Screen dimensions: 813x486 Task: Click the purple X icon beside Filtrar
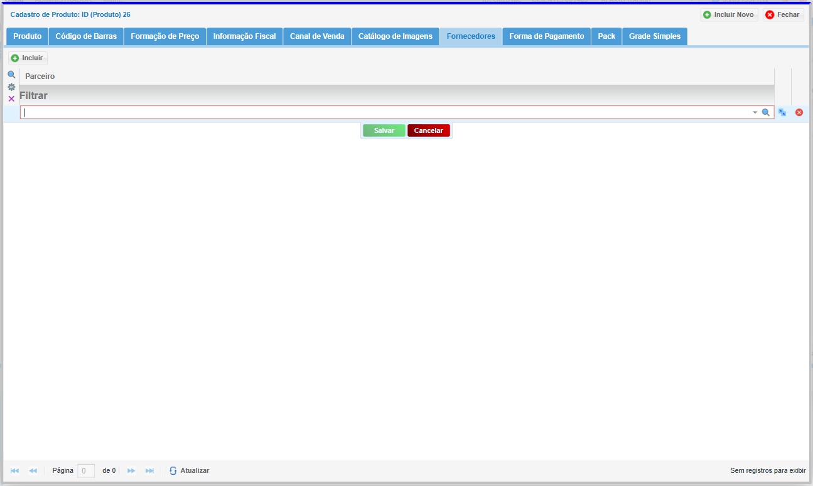pyautogui.click(x=11, y=99)
